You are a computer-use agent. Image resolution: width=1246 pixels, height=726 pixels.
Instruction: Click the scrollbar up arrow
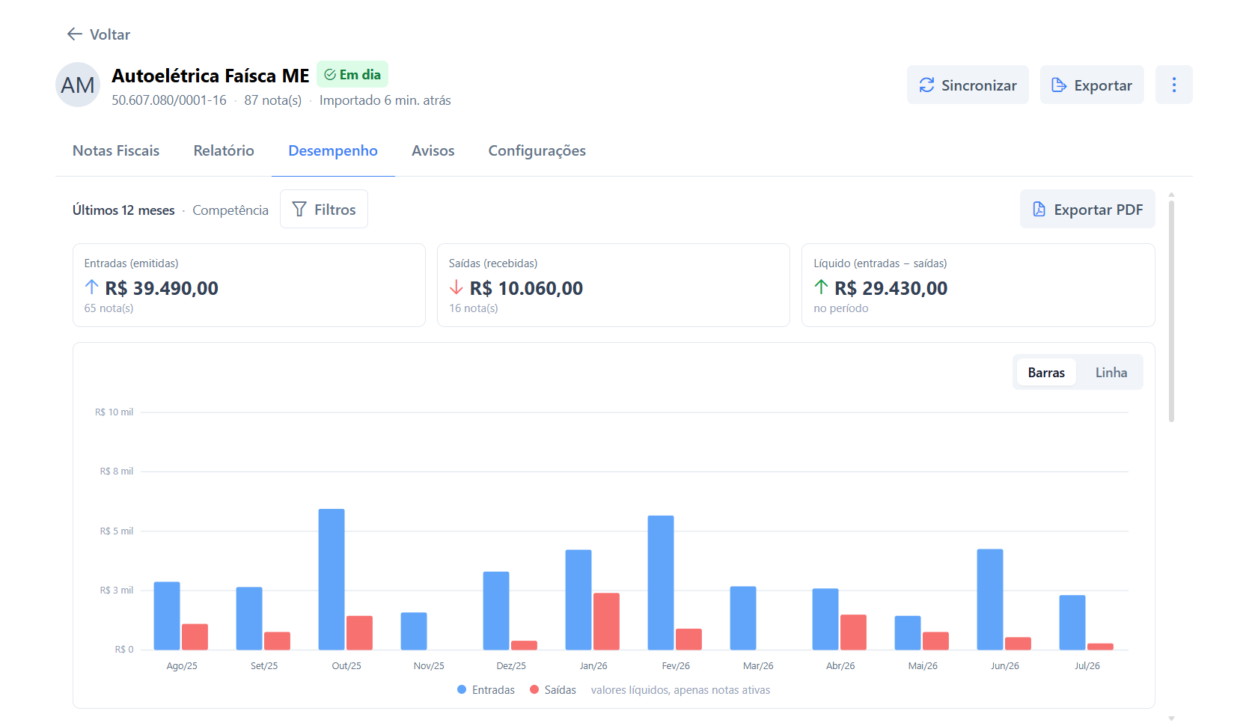(1171, 195)
